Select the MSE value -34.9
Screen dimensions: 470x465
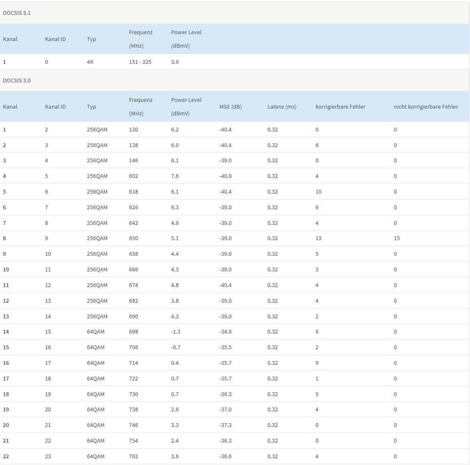(x=225, y=332)
